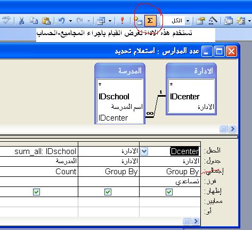The image size is (252, 230).
Task: Run the query with the exclamation icon
Action: (x=122, y=21)
